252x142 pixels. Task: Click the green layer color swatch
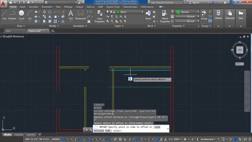[x=118, y=12]
